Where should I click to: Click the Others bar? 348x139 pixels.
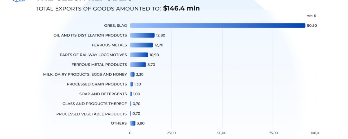[x=133, y=123]
